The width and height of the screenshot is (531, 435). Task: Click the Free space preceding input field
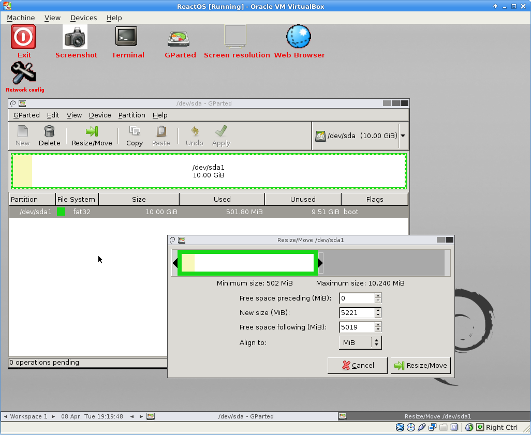357,298
